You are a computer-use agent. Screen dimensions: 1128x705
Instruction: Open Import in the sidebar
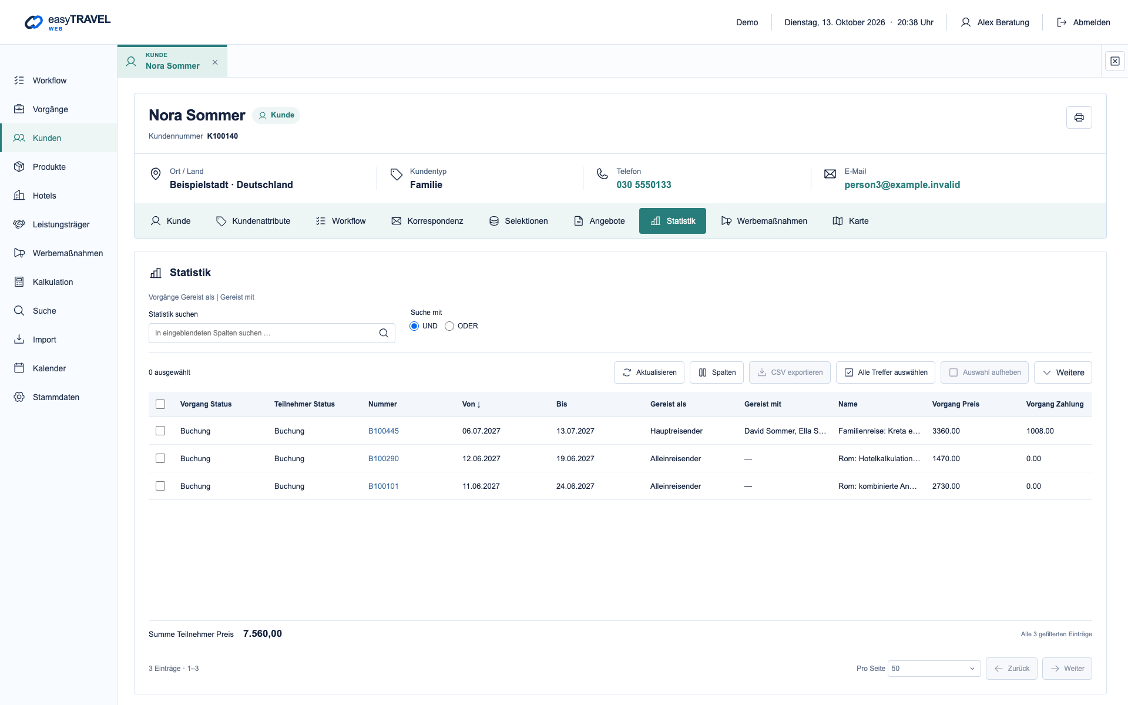tap(59, 340)
